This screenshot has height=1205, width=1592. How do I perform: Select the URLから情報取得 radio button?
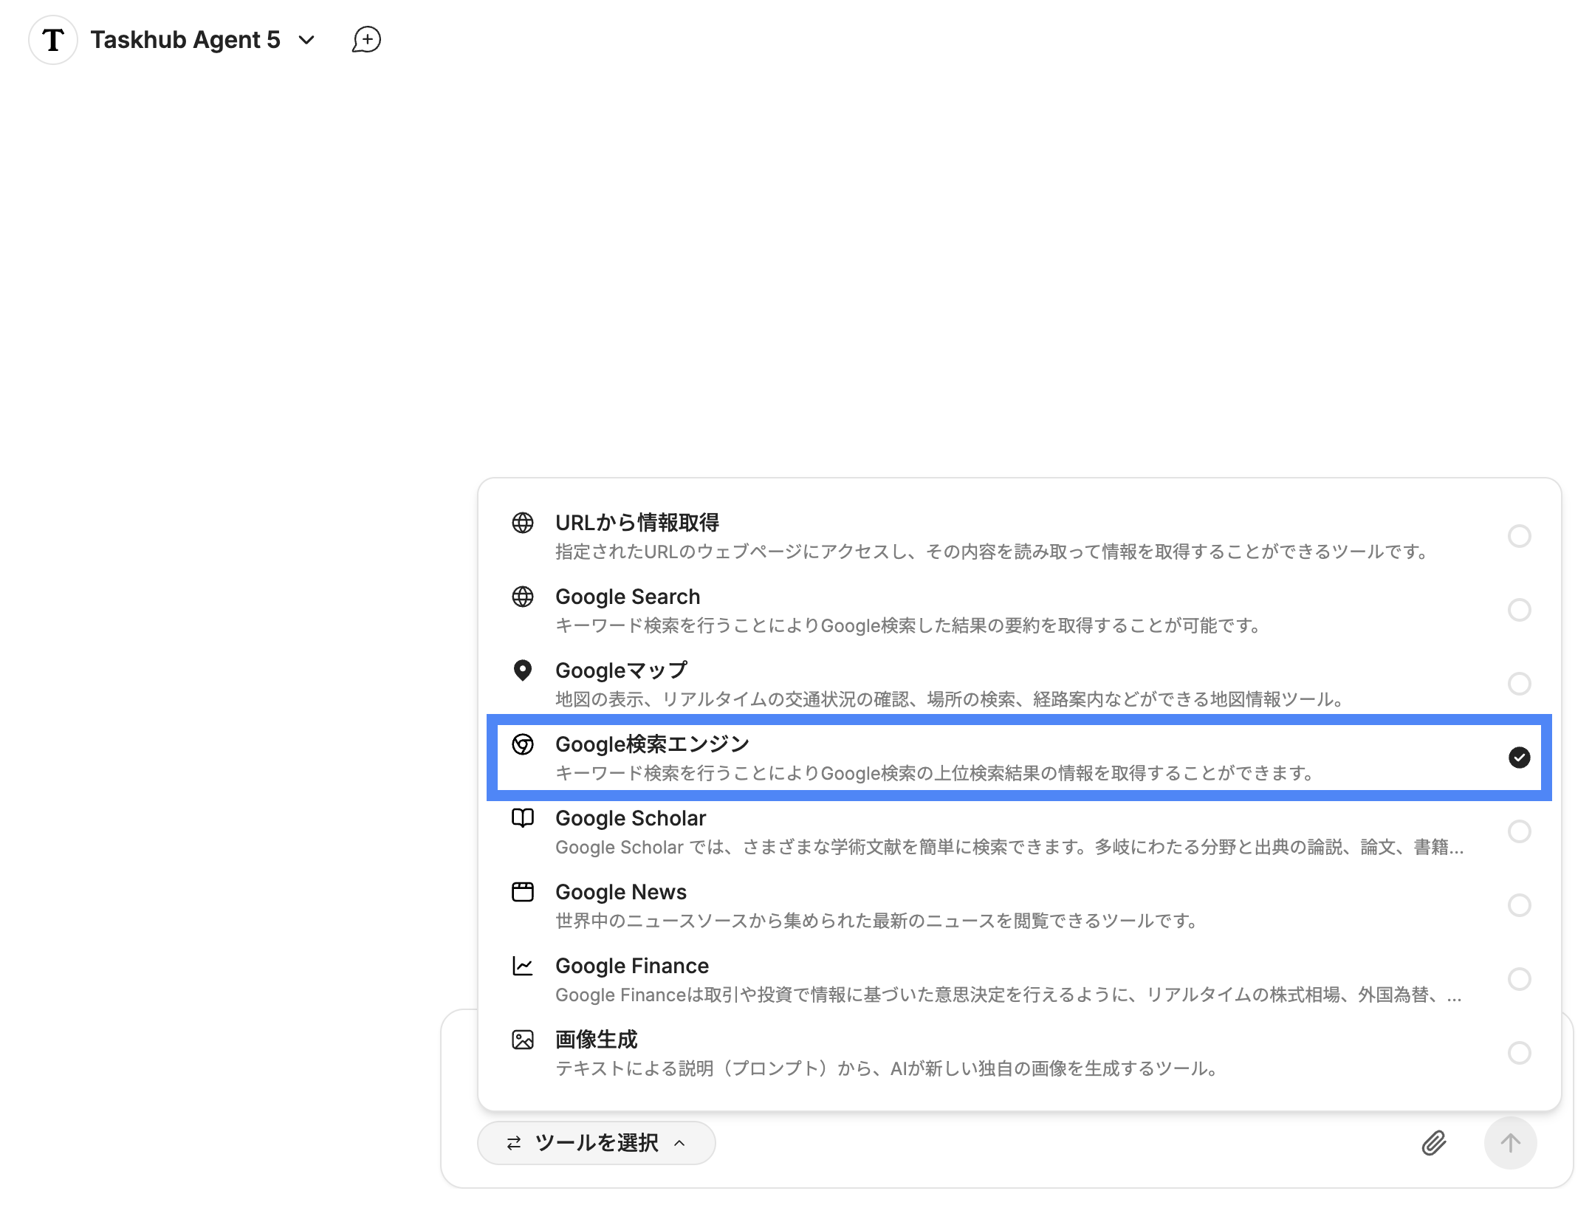tap(1519, 536)
